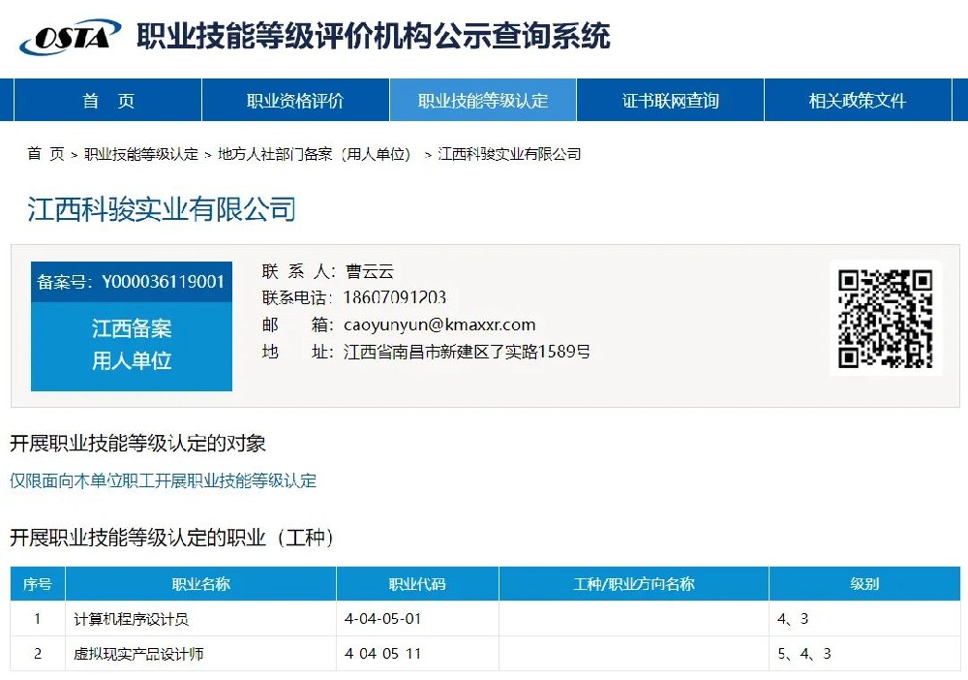
Task: Click the 备案号 Y000036119001 label
Action: [132, 282]
